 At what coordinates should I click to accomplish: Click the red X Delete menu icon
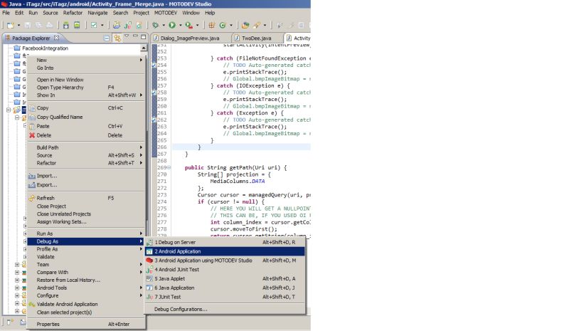(x=32, y=135)
